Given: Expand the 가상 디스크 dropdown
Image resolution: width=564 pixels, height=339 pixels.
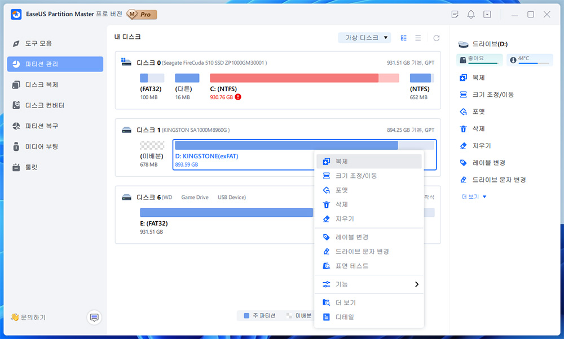Looking at the screenshot, I should click(x=365, y=38).
